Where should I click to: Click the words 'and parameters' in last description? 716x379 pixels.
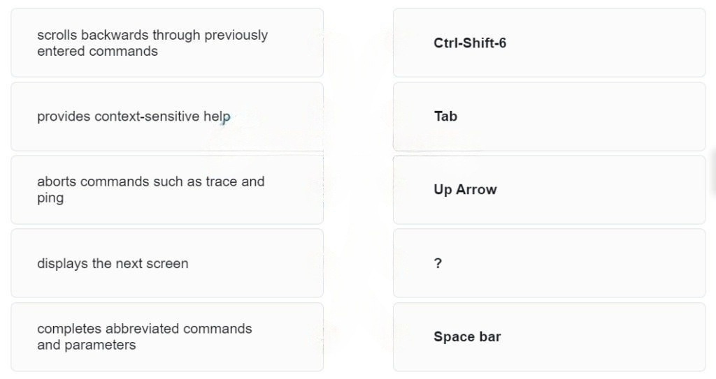tap(86, 345)
